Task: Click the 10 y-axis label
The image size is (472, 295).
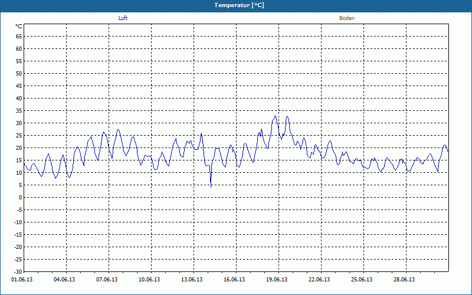Action: pyautogui.click(x=19, y=172)
